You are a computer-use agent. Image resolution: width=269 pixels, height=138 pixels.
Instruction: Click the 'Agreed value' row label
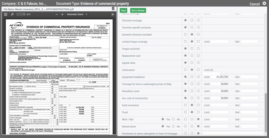(x=128, y=63)
